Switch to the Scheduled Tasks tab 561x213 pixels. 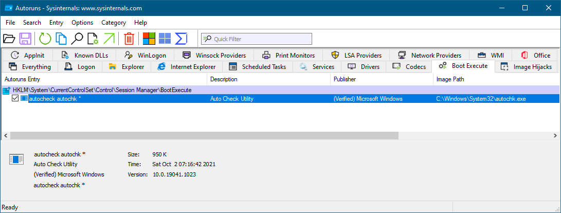point(258,67)
